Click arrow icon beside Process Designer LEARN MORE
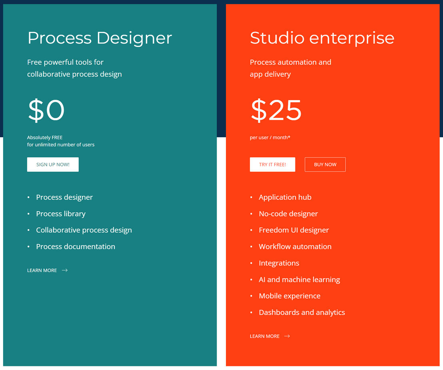Screen dimensions: 443x370 65,270
